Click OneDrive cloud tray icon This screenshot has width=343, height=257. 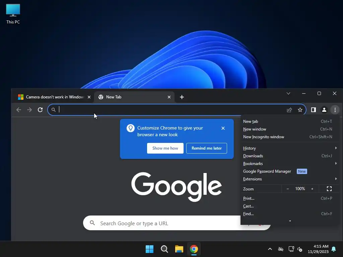pos(281,249)
